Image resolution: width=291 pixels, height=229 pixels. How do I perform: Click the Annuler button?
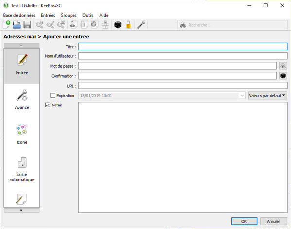point(273,221)
